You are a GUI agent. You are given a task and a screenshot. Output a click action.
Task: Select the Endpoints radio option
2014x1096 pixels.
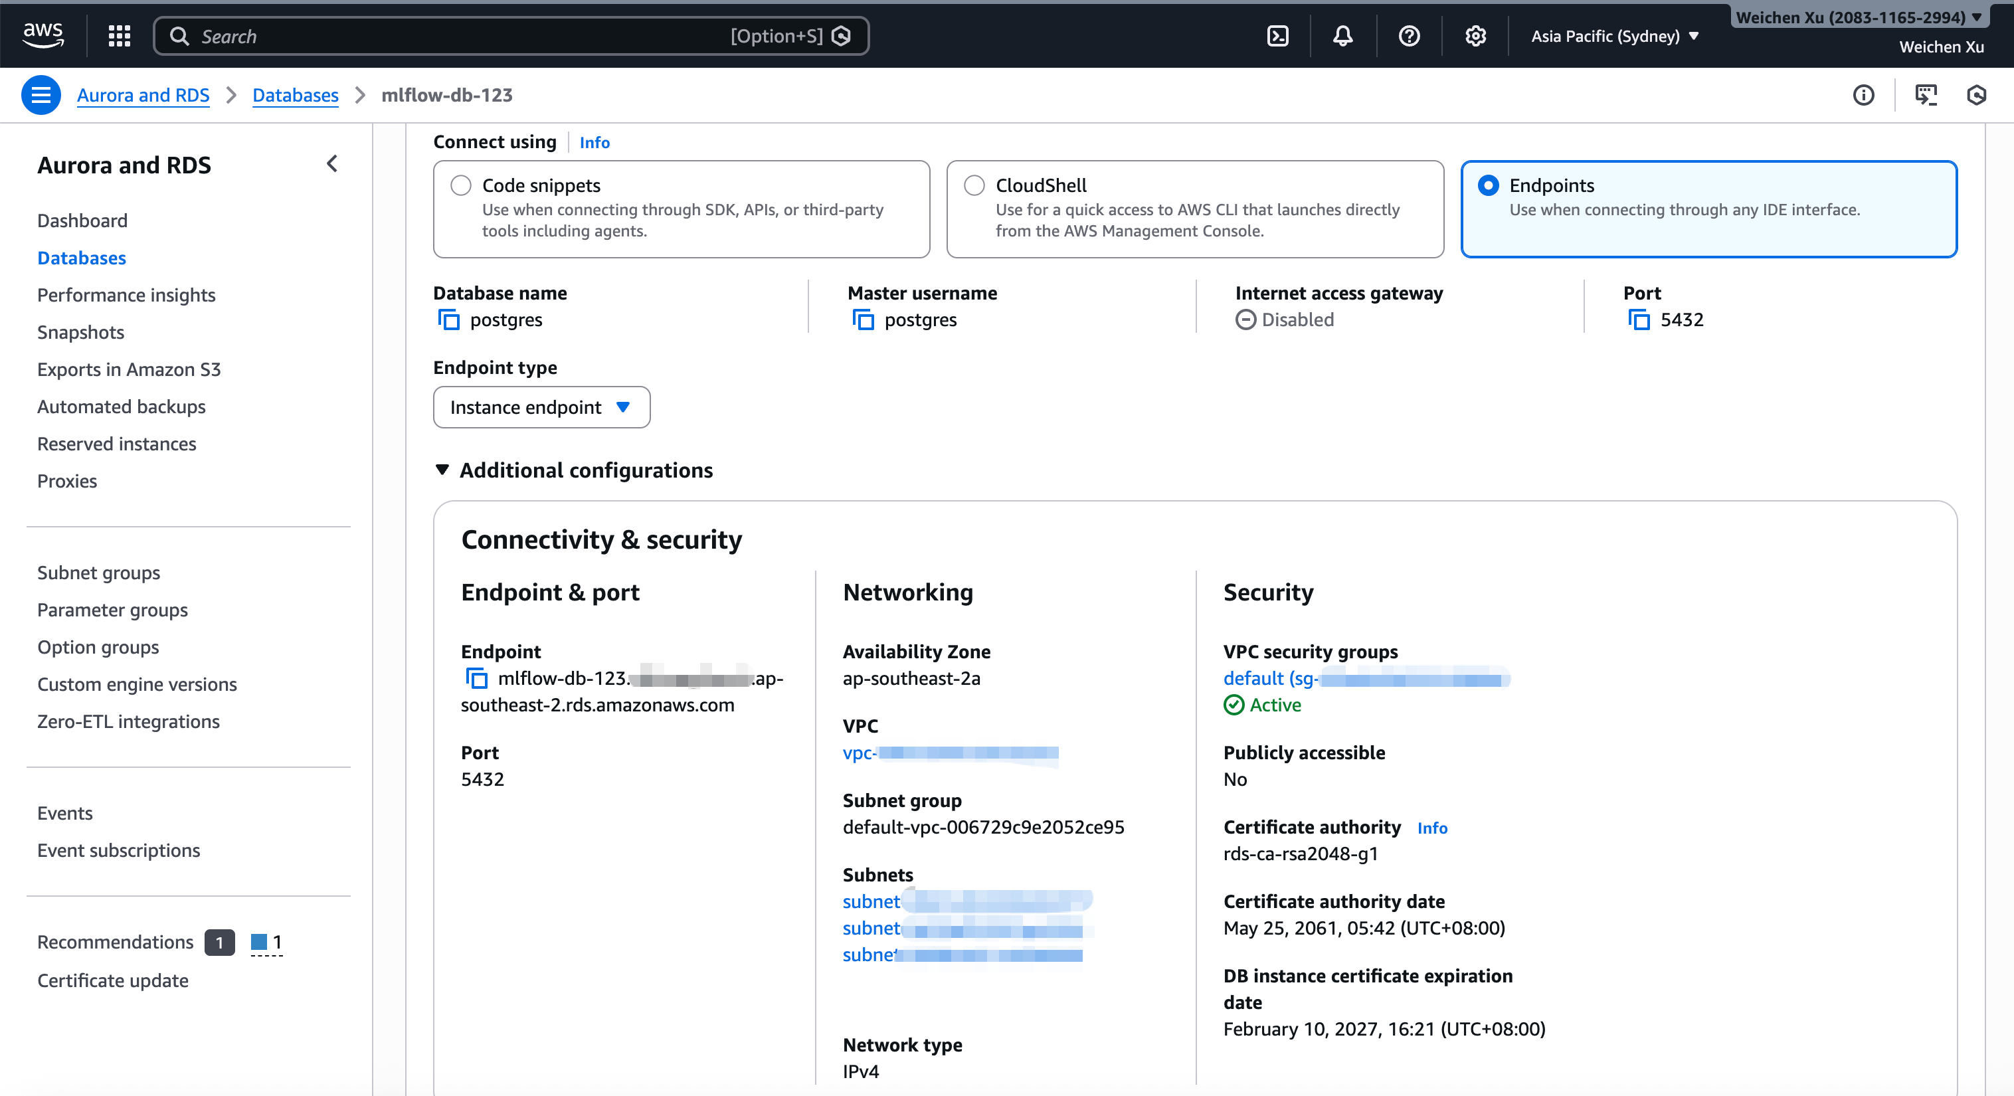1488,185
